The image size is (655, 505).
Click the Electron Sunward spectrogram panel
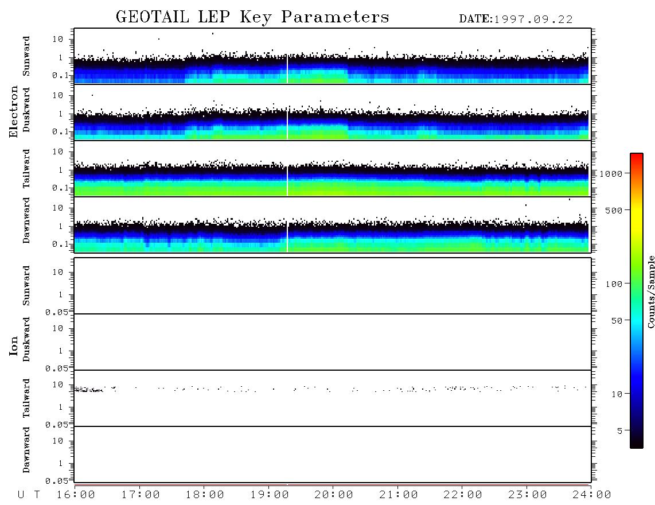333,56
